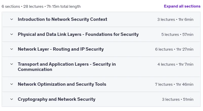Open the Introduction to Network Security Context section title

[62, 19]
